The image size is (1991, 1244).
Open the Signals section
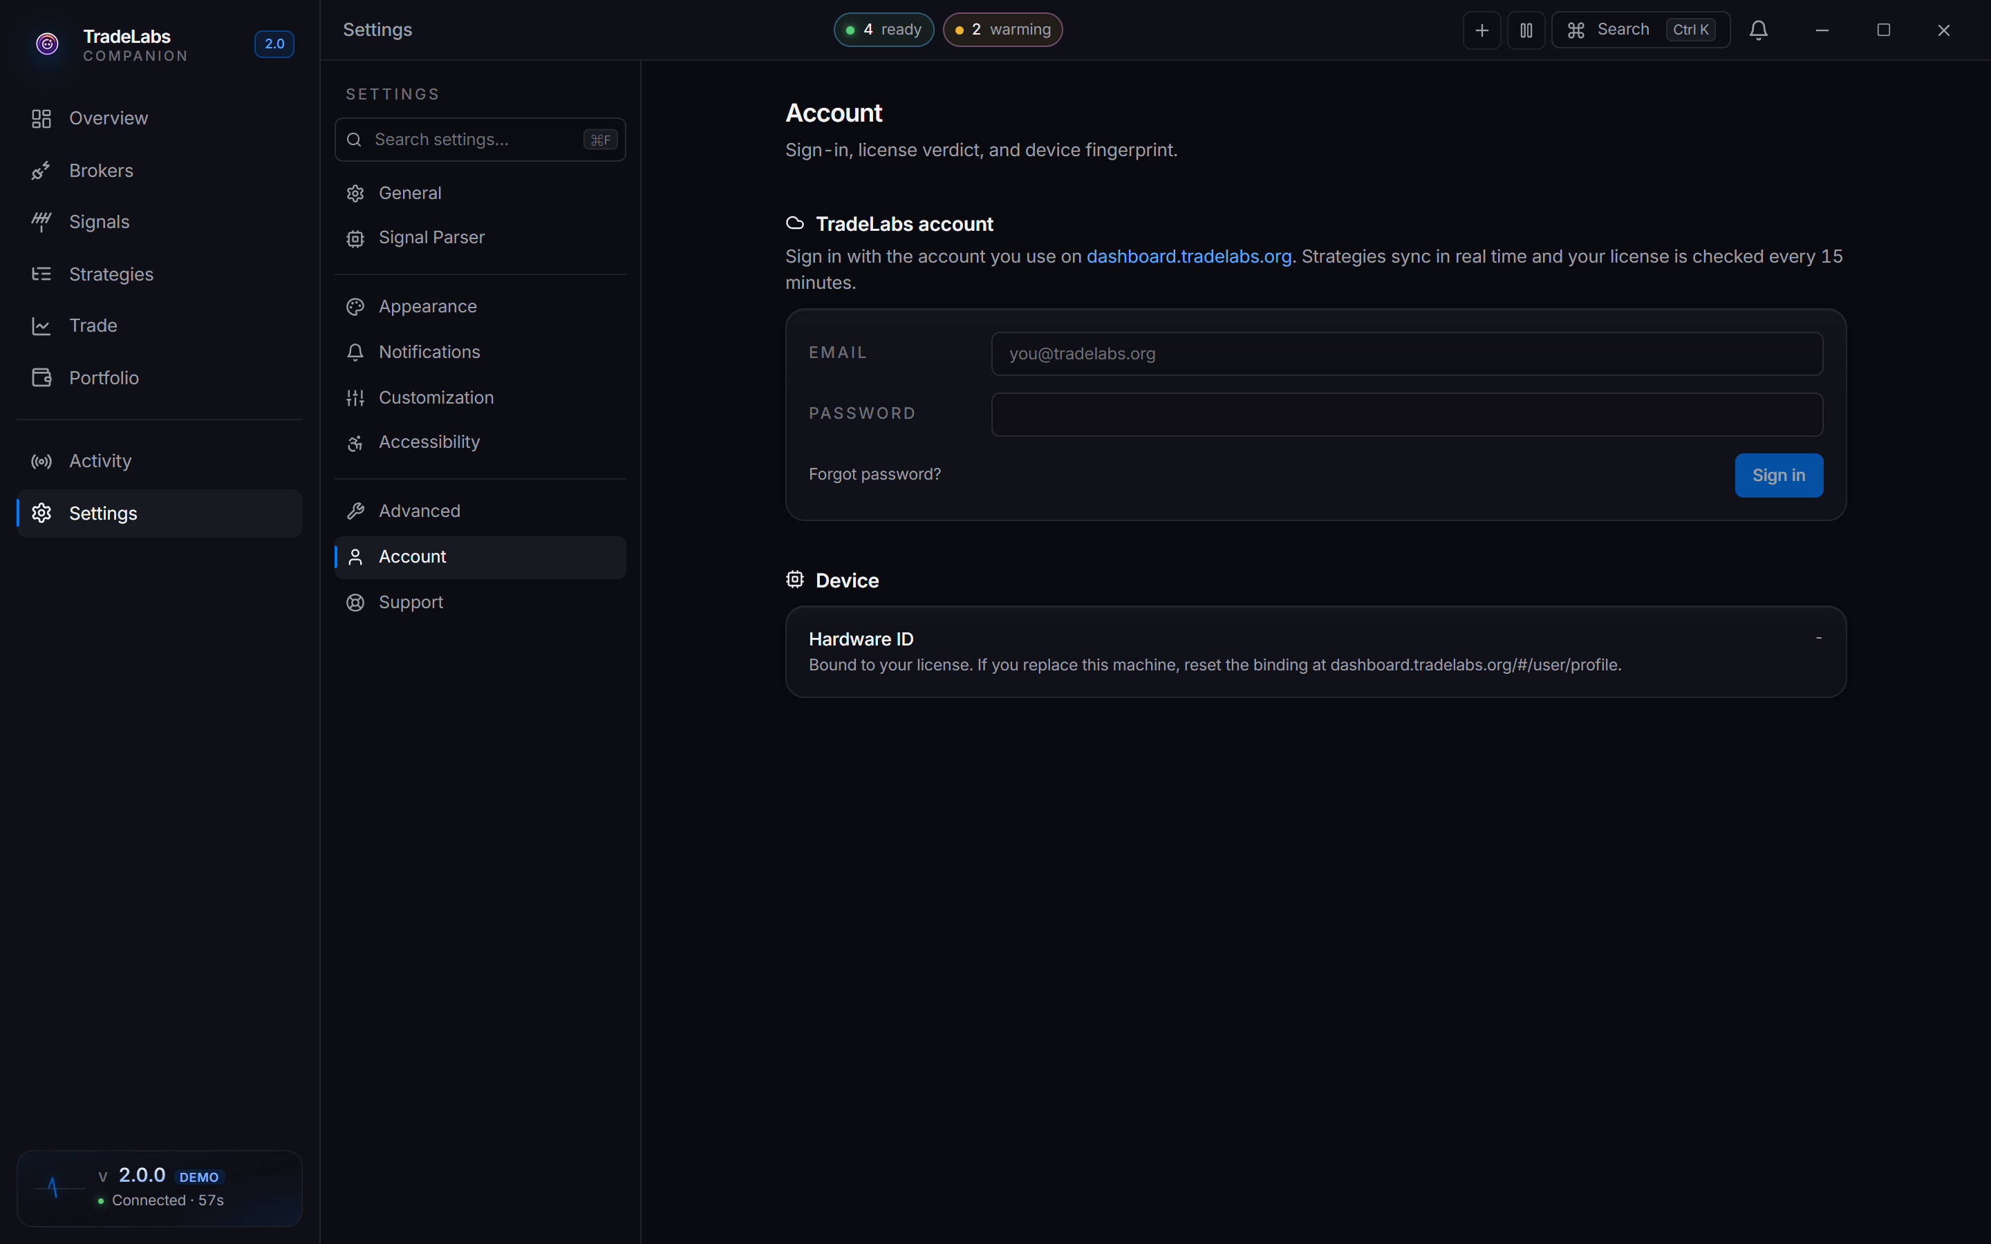point(159,222)
